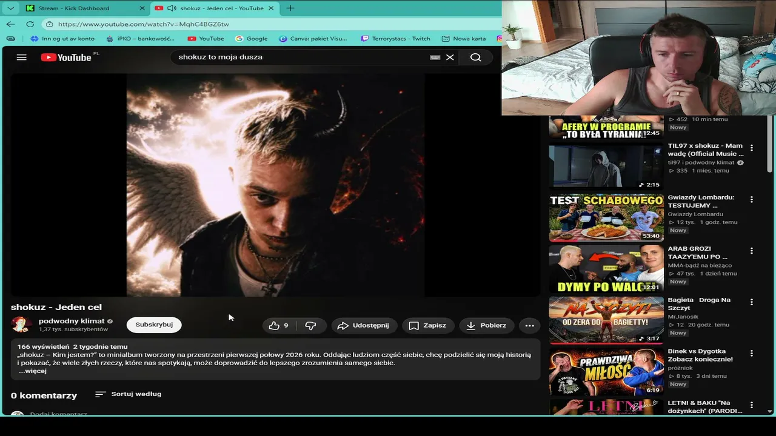Save the video with Zapisz
The height and width of the screenshot is (436, 776).
427,325
